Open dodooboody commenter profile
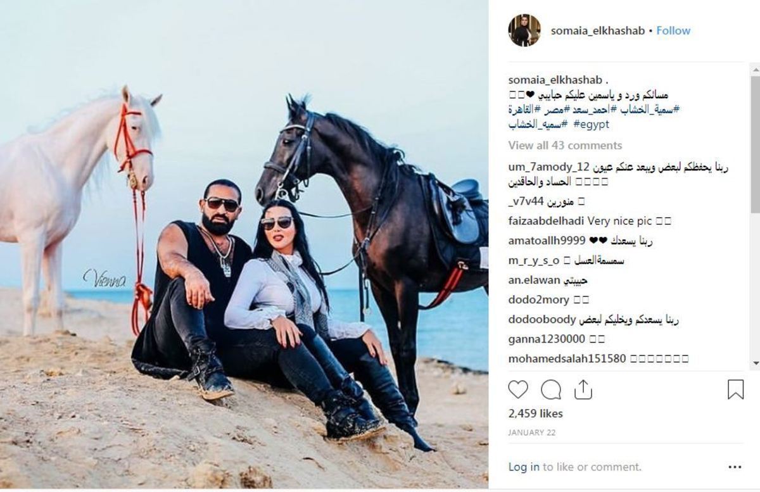This screenshot has height=492, width=760. tap(542, 319)
